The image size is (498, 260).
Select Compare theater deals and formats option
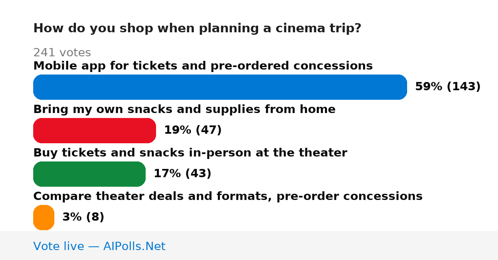point(228,196)
